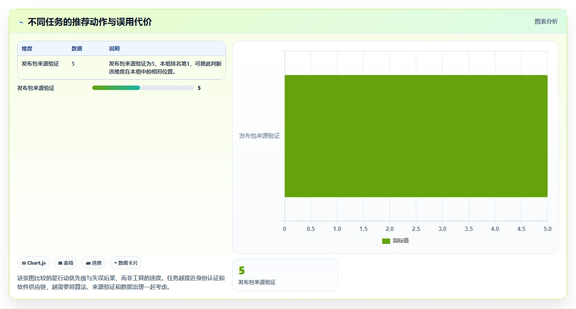Click the 发布包来源验证 label in data card
This screenshot has height=309, width=576.
[257, 282]
